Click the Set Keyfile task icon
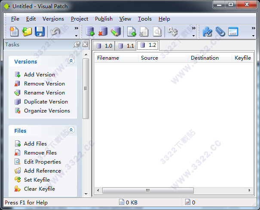The image size is (260, 210). pyautogui.click(x=18, y=180)
